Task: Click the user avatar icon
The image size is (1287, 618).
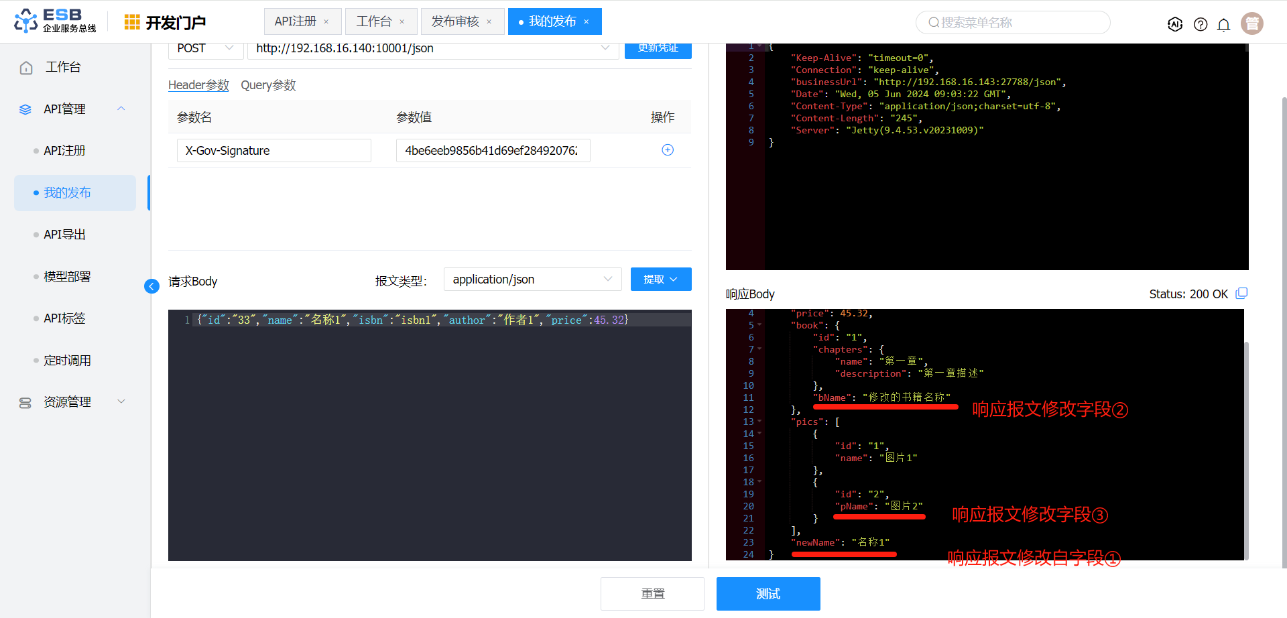Action: click(1251, 23)
